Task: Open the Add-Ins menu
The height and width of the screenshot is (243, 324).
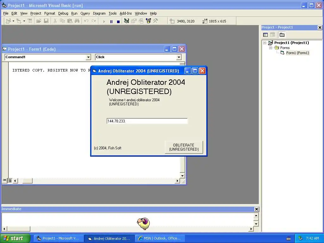Action: [126, 13]
